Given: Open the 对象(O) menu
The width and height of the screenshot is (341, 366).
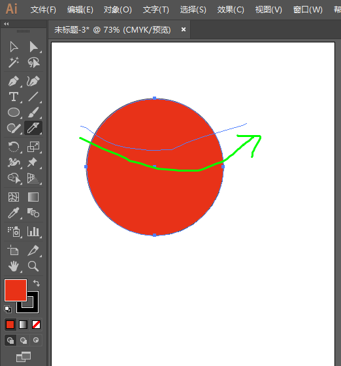Looking at the screenshot, I should click(x=118, y=10).
